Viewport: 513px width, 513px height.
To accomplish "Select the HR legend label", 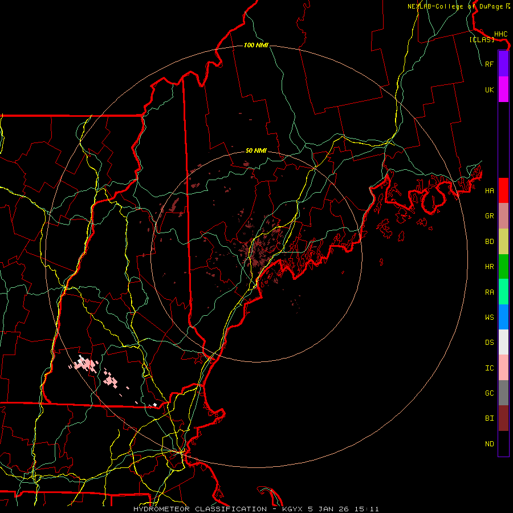I will 489,267.
